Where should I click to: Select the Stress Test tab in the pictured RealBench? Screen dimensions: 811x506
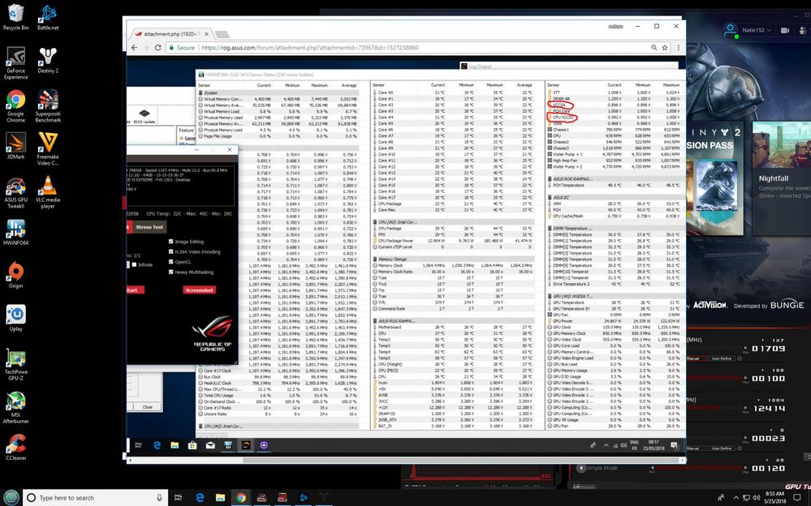coord(149,227)
